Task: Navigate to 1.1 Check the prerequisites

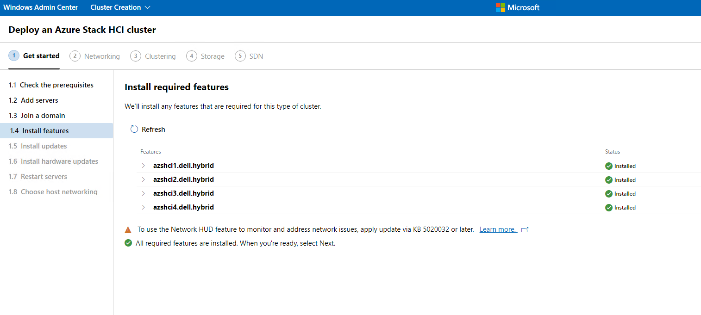Action: (x=51, y=85)
